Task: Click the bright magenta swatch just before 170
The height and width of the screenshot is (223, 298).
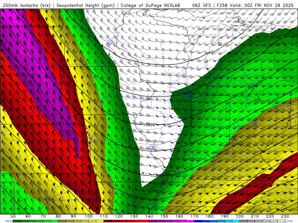Action: tap(191, 221)
